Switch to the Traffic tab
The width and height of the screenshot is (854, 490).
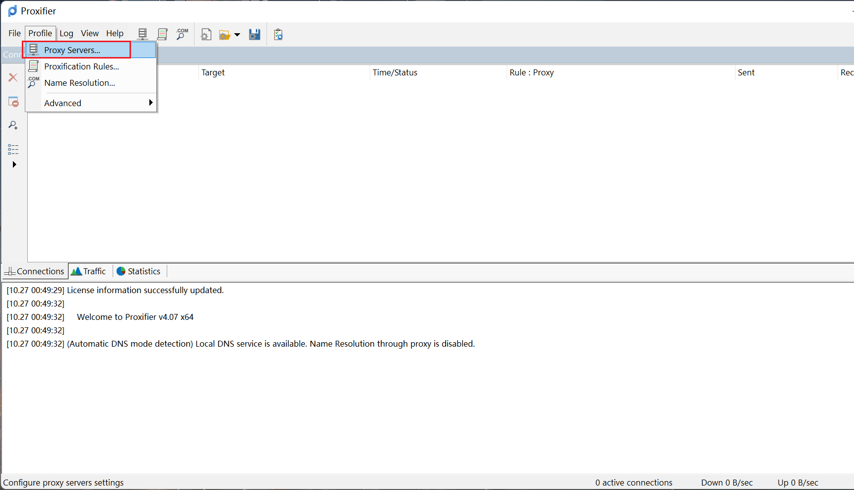(x=89, y=271)
